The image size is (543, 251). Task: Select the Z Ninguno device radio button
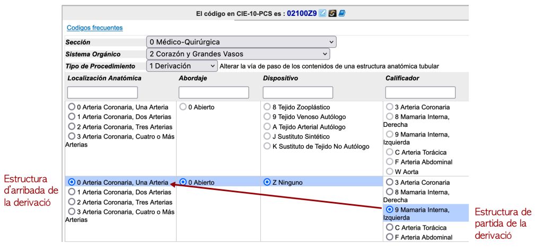click(267, 183)
